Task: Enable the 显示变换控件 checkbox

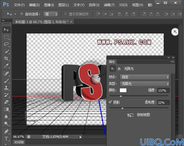Action: [x=66, y=14]
